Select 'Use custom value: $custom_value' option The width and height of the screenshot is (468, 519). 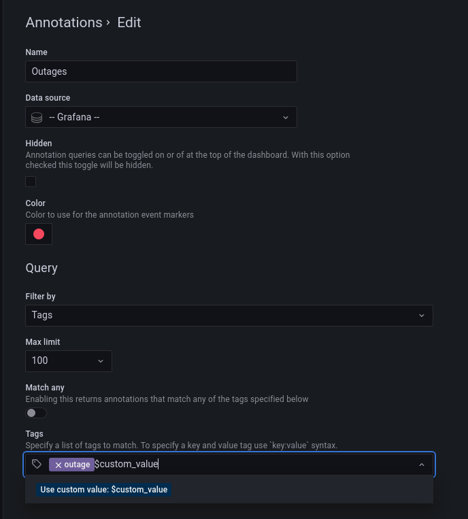(104, 489)
